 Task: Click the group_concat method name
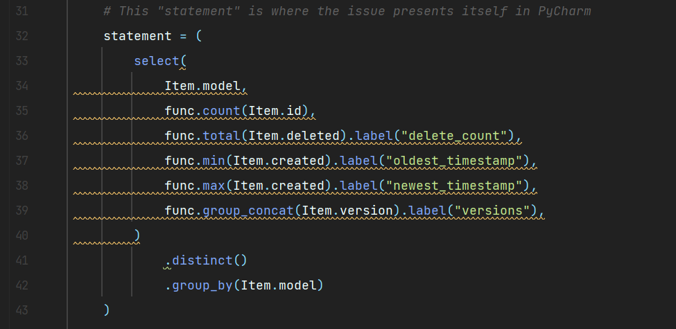click(248, 211)
